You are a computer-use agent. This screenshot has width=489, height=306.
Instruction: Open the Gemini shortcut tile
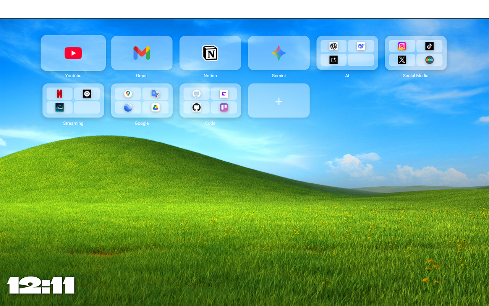point(279,53)
